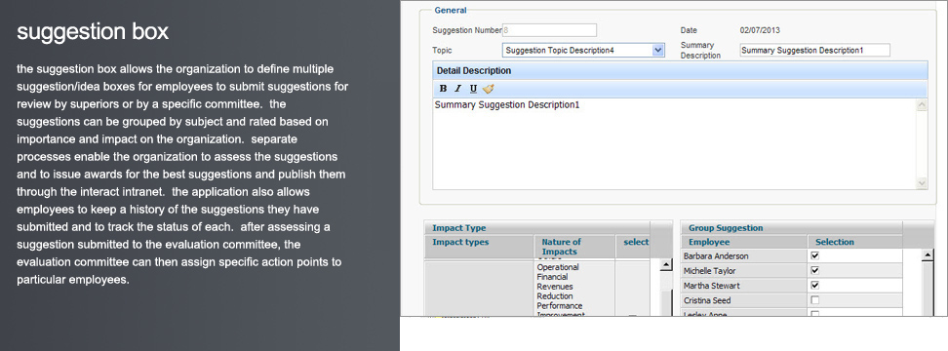
Task: Select the Suggestion Topic Description4 combo box
Action: click(x=583, y=51)
